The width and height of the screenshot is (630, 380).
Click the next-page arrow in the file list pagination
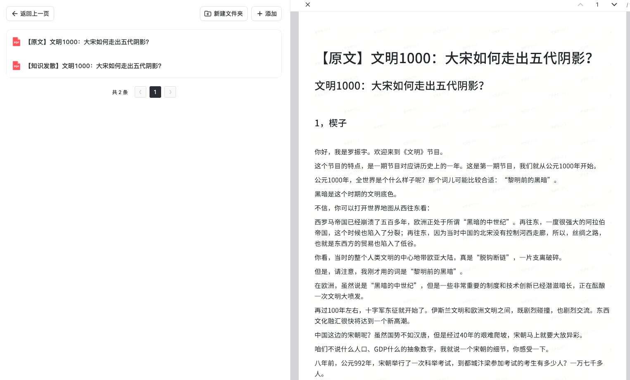tap(170, 92)
